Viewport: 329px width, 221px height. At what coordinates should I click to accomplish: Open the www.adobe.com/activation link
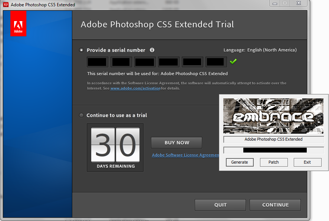coord(135,88)
